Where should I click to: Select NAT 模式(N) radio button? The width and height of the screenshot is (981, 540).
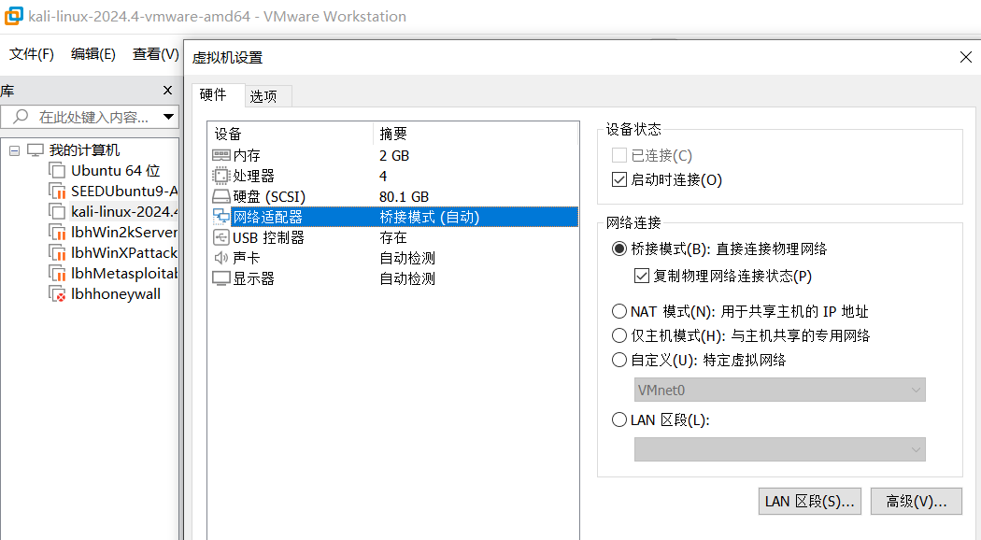click(619, 311)
